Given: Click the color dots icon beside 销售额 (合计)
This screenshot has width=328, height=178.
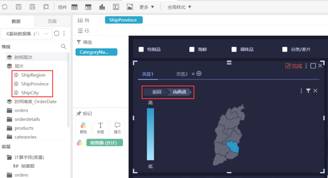Looking at the screenshot, I should [x=80, y=143].
